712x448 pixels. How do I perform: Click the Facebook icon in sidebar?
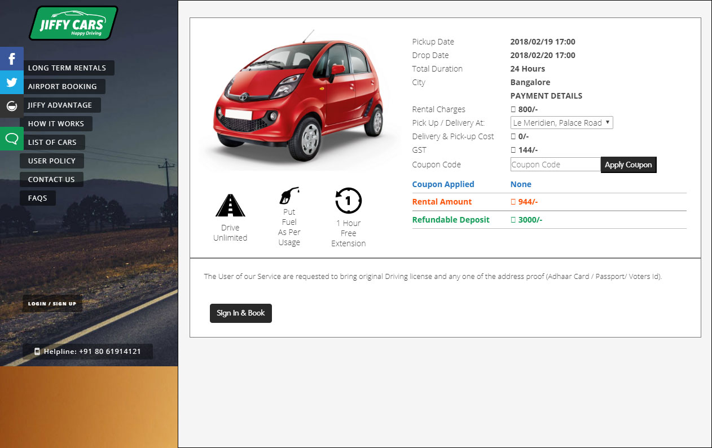tap(11, 59)
